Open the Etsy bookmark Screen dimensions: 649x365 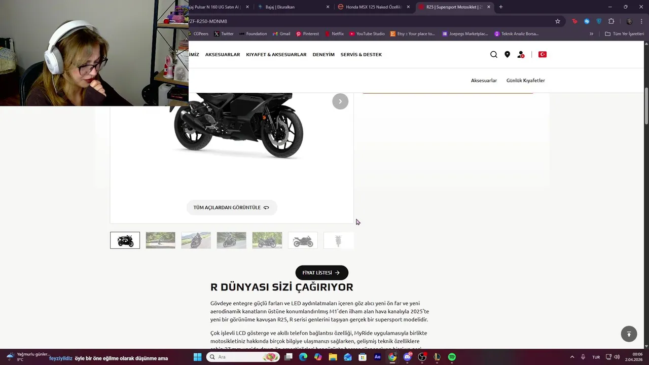[x=413, y=34]
